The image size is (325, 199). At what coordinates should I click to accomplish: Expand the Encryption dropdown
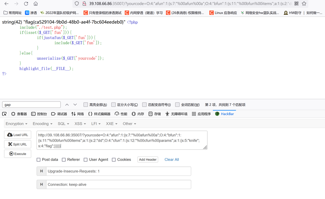(x=16, y=124)
